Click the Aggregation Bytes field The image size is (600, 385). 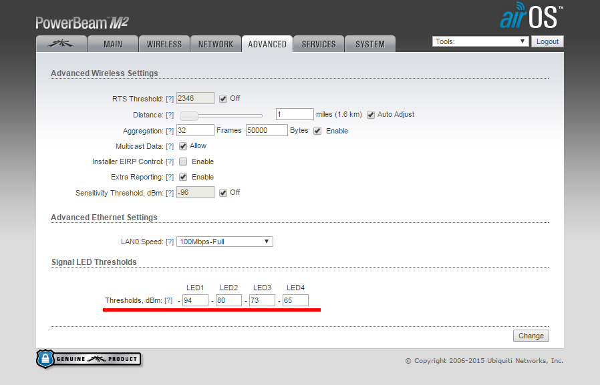coord(267,130)
